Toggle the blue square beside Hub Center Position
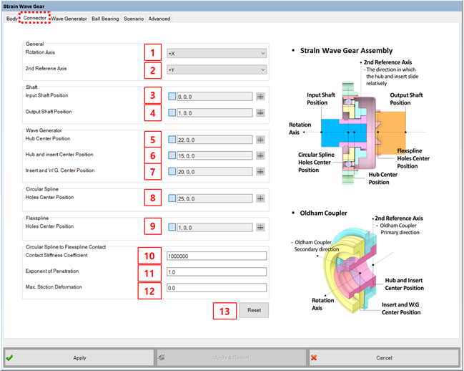 [x=172, y=140]
